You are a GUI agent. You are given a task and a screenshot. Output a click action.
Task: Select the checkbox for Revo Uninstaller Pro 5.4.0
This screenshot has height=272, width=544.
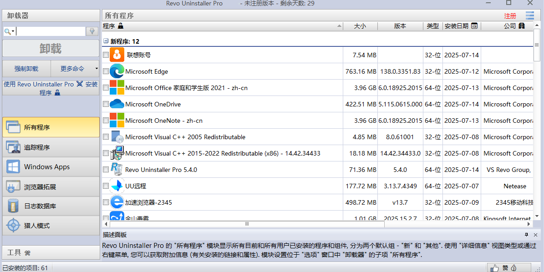106,170
